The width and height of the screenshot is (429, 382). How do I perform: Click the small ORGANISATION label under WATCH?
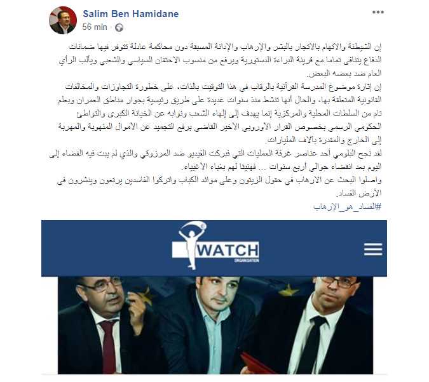pyautogui.click(x=246, y=260)
